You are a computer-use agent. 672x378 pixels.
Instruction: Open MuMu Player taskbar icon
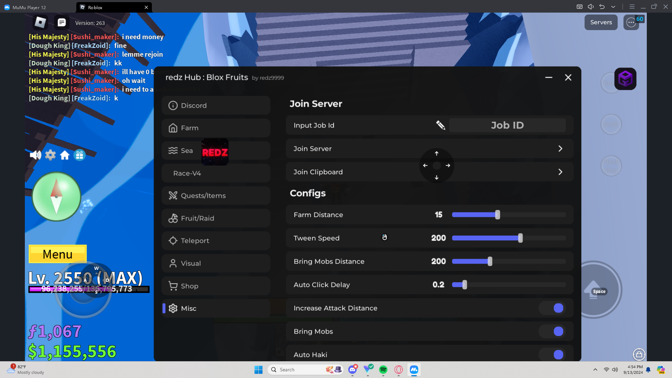pos(414,370)
